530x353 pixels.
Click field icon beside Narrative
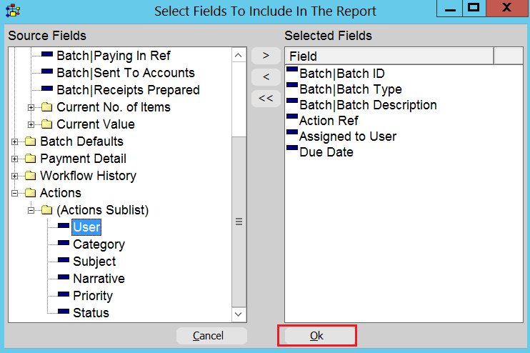click(x=64, y=277)
